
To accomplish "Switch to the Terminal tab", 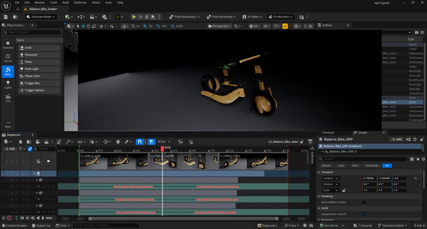I will coord(328,133).
